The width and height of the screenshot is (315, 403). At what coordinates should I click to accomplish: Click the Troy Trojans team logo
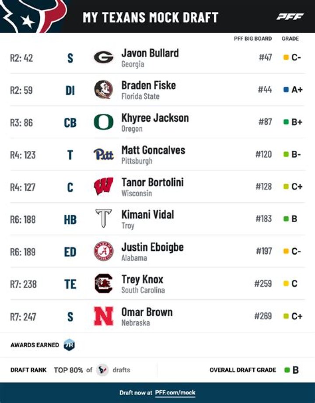click(103, 219)
